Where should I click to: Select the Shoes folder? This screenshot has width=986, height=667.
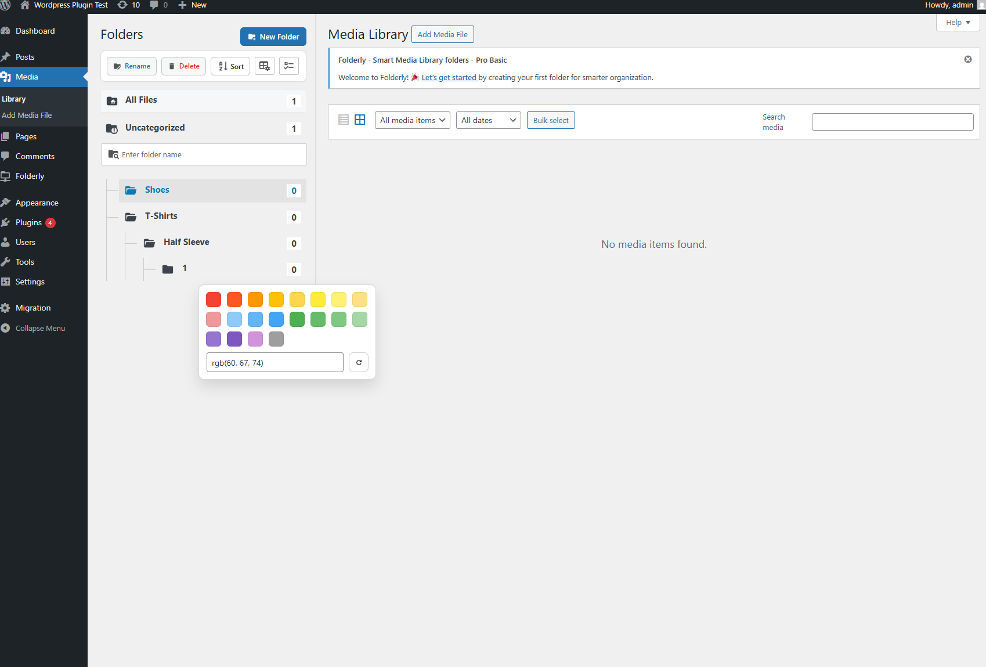click(x=212, y=190)
